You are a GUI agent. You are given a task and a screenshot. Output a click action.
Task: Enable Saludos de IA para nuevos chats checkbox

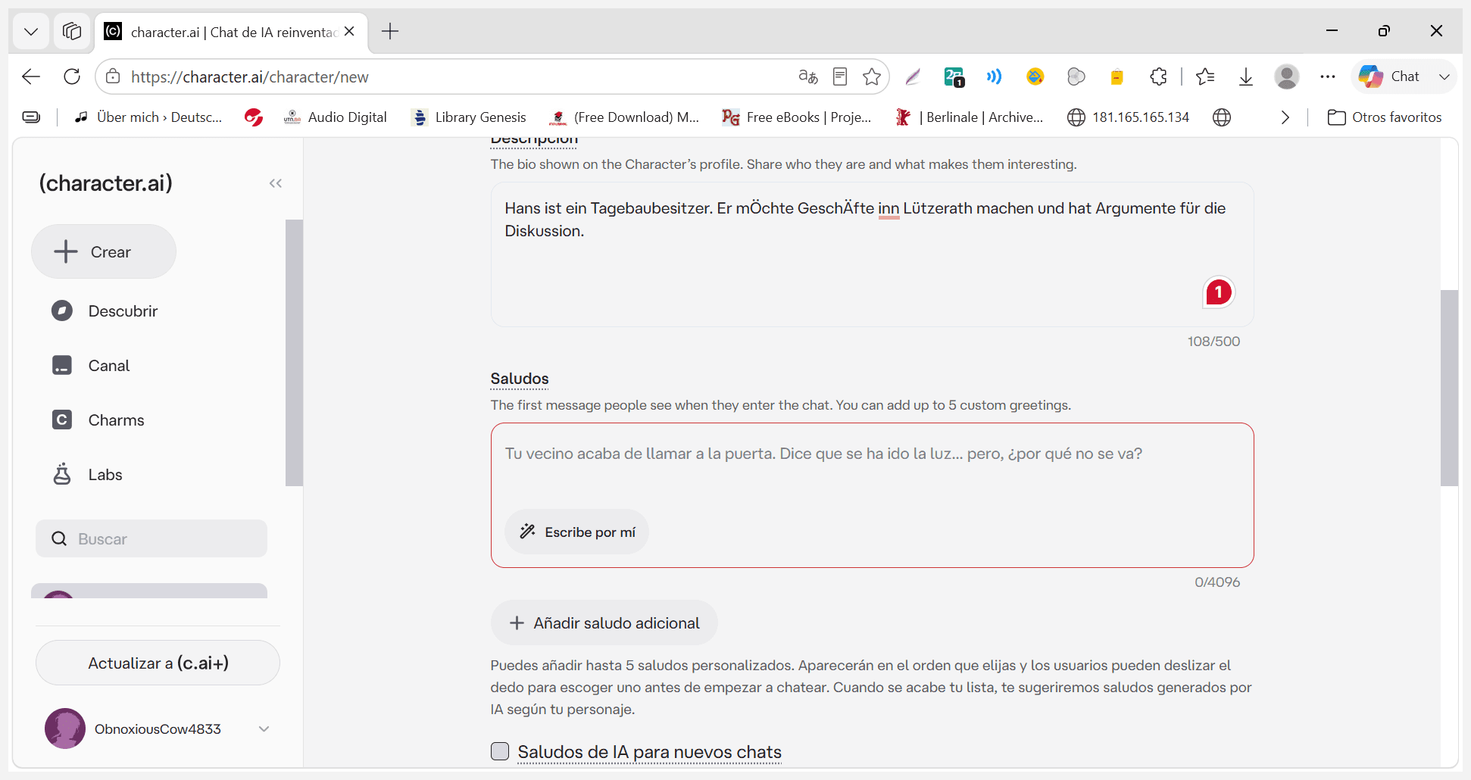coord(500,751)
